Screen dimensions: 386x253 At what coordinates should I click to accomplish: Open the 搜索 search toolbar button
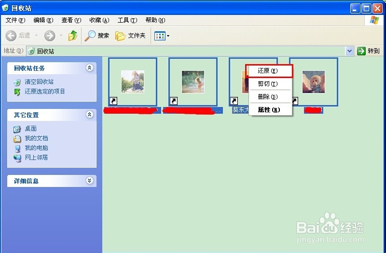click(x=97, y=36)
